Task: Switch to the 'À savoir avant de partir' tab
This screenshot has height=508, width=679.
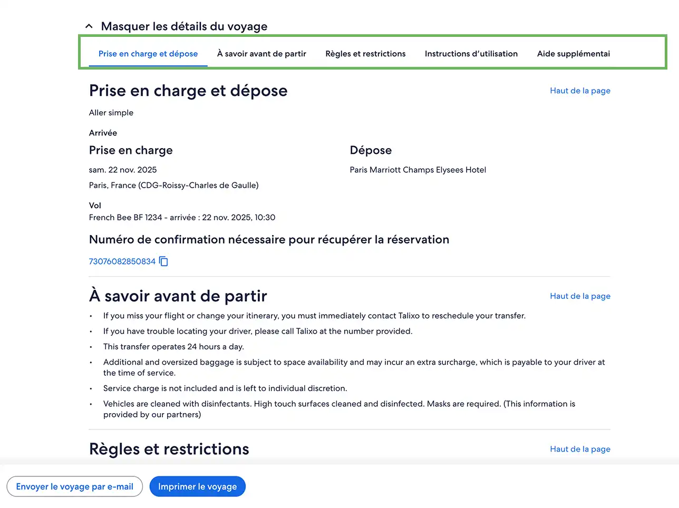Action: coord(261,54)
